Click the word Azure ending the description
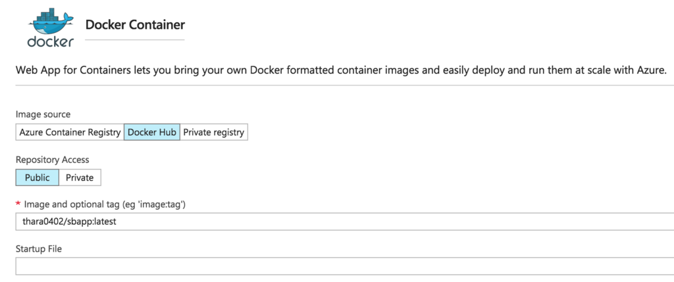Viewport: 674px width, 282px height. click(x=652, y=70)
